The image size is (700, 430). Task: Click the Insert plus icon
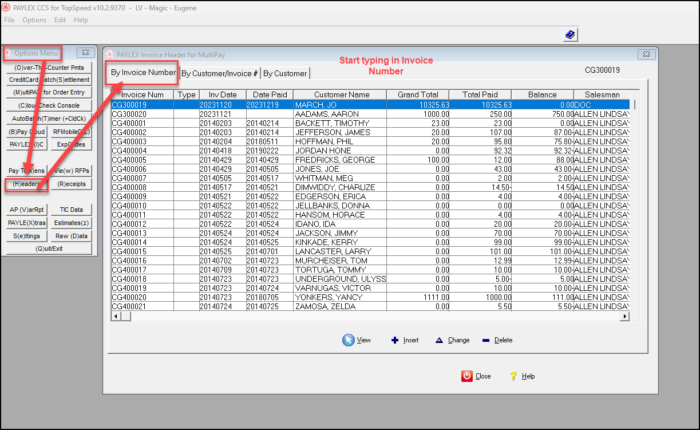pos(394,340)
